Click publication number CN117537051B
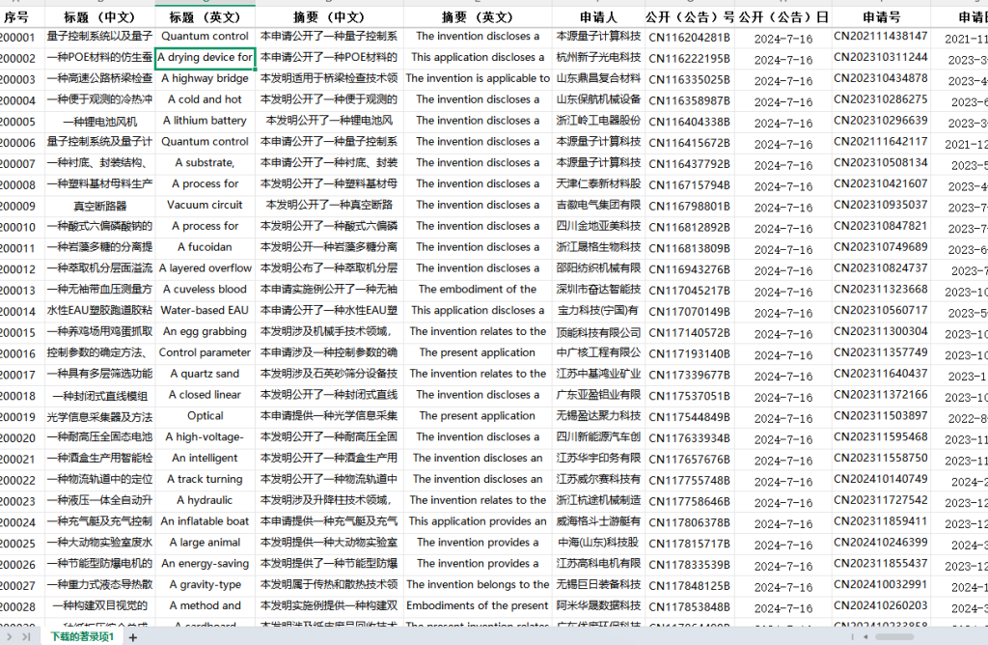988x645 pixels. 689,395
